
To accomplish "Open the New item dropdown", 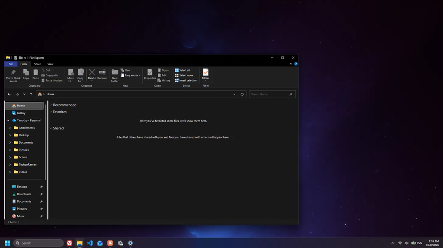I will pos(126,70).
